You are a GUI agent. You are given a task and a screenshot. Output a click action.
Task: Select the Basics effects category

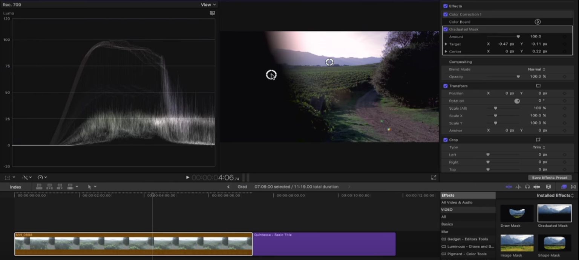coord(447,224)
